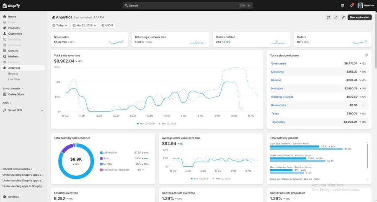Open the Discounts link in sales breakdown

[277, 72]
